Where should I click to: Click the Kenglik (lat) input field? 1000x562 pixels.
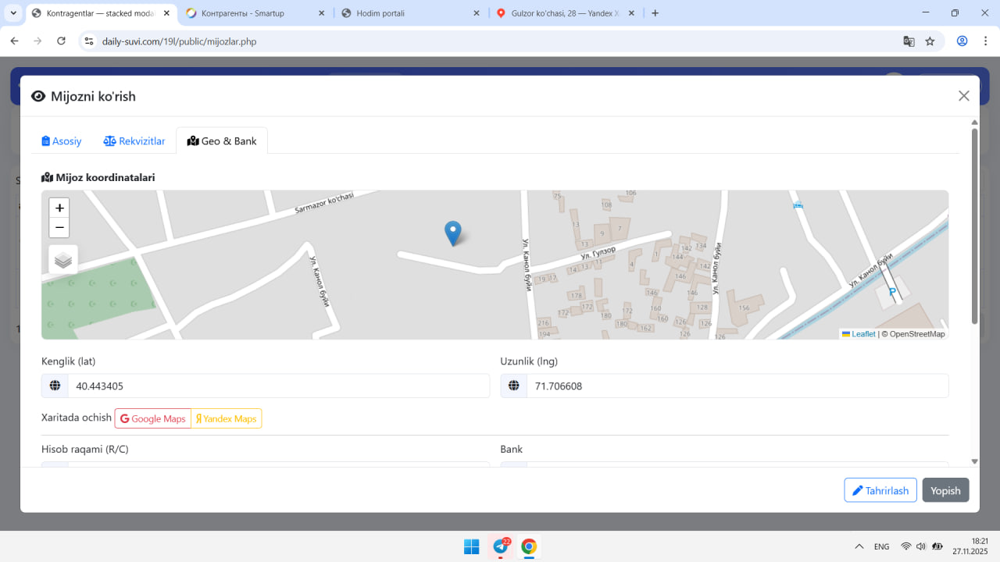point(278,386)
